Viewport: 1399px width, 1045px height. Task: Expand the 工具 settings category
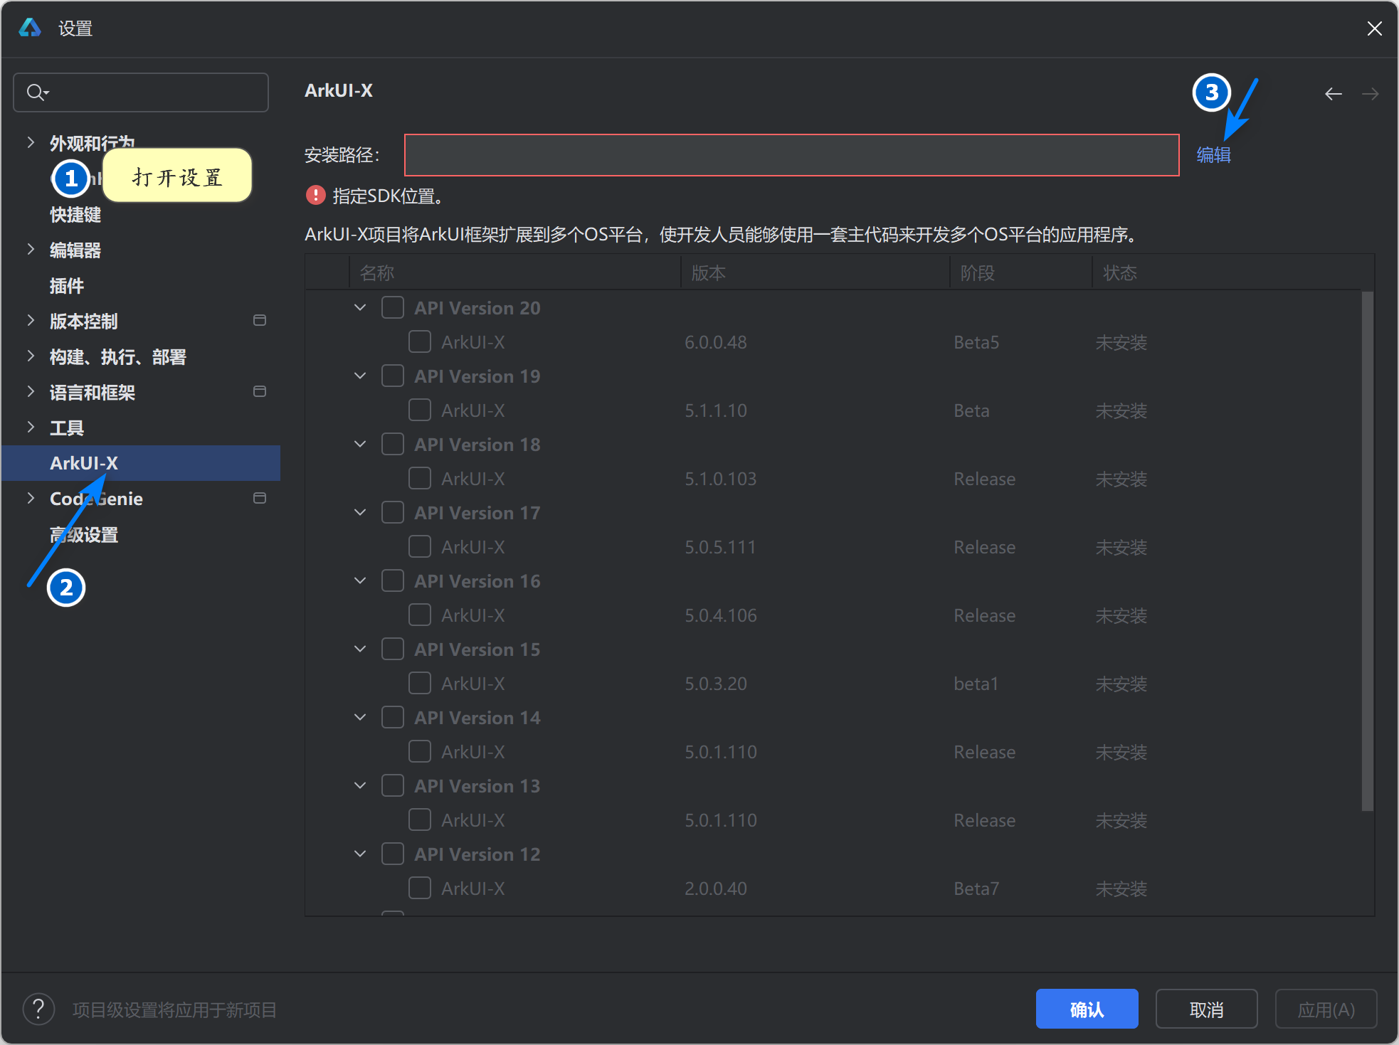[31, 428]
